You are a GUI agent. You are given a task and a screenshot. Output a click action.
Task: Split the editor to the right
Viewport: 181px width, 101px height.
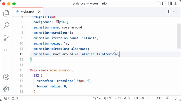pyautogui.click(x=169, y=12)
